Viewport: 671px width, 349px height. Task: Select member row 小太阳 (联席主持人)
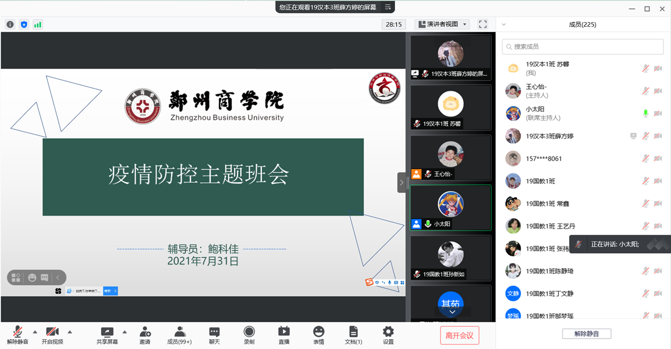coord(583,113)
